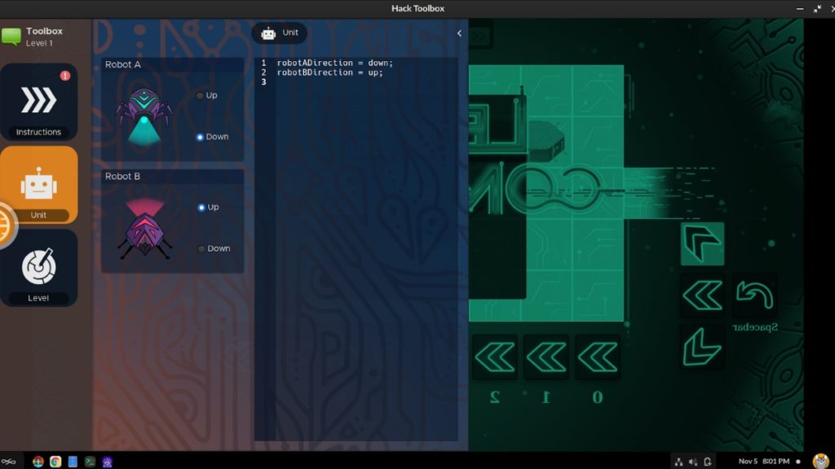Open the Instructions panel in the sidebar

click(x=38, y=102)
